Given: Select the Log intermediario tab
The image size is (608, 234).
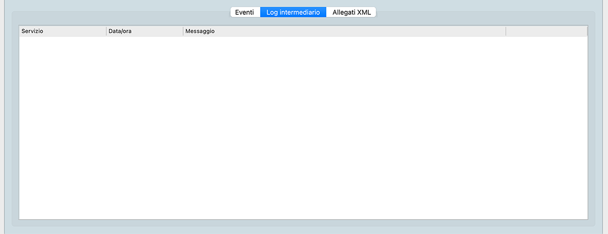Looking at the screenshot, I should click(293, 12).
